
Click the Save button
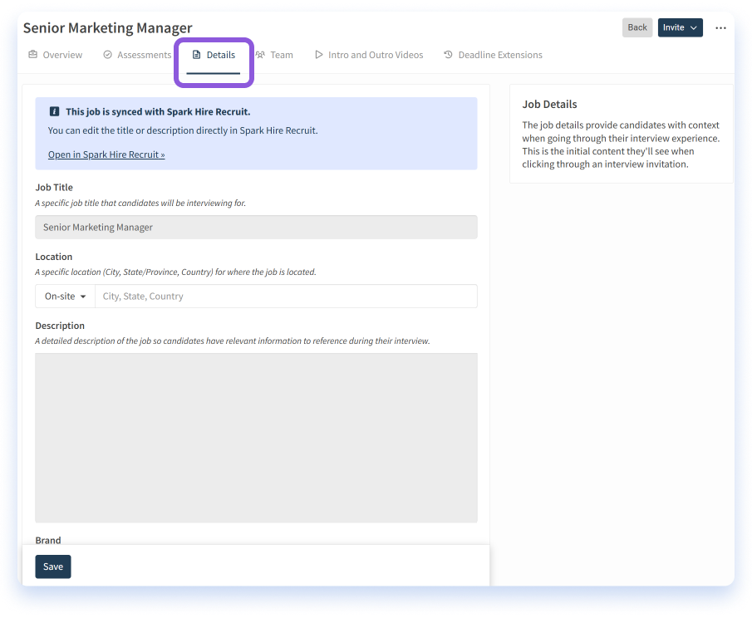coord(52,566)
